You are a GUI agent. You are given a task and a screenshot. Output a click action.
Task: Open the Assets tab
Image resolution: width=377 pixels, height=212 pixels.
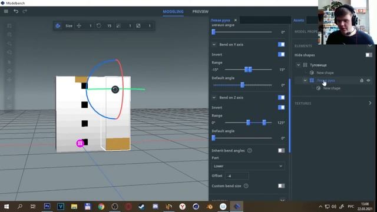click(x=299, y=20)
